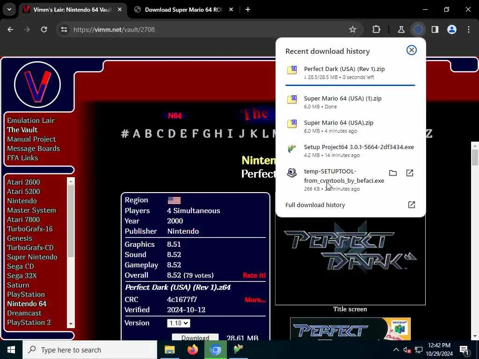Click muted volume icon in tray
Screen dimensions: 479x359
[407, 350]
